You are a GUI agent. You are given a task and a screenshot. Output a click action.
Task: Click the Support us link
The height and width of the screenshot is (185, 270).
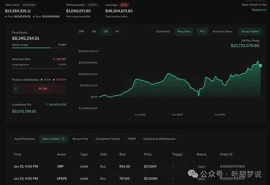click(x=259, y=9)
